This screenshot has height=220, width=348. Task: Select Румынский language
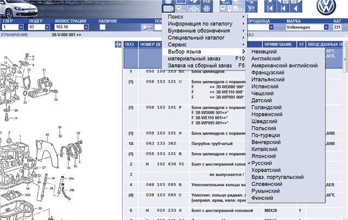pos(285,191)
